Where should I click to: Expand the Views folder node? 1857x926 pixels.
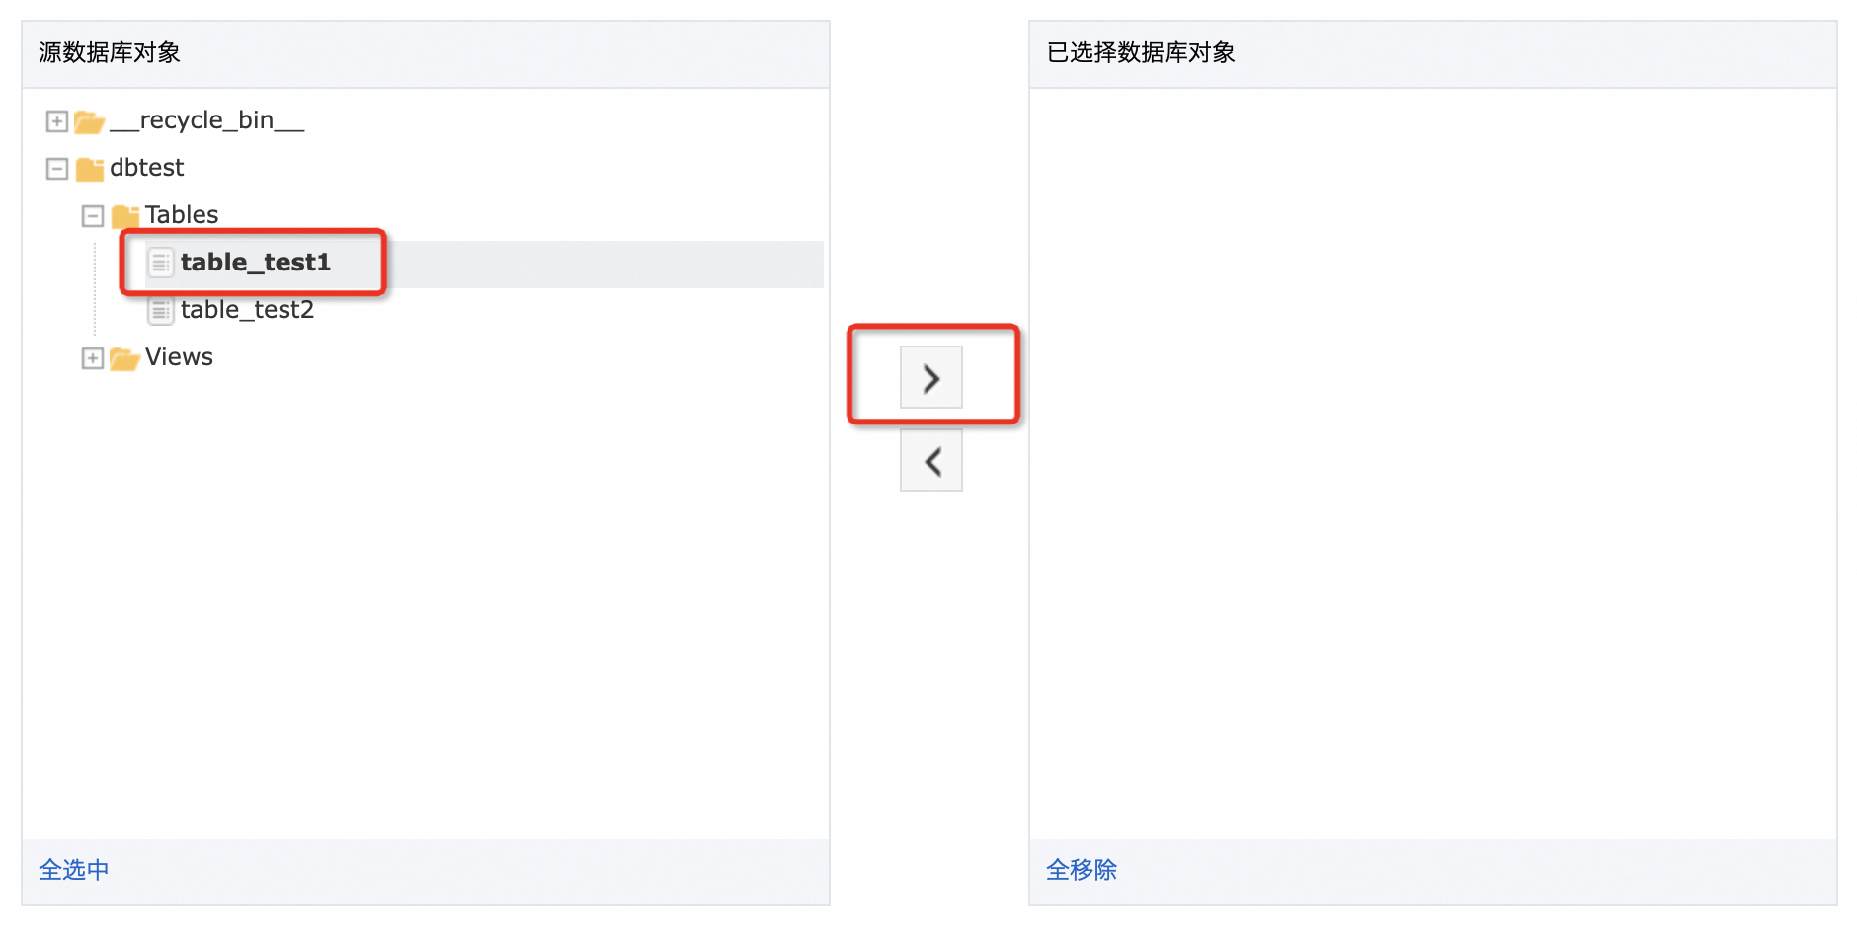(93, 358)
